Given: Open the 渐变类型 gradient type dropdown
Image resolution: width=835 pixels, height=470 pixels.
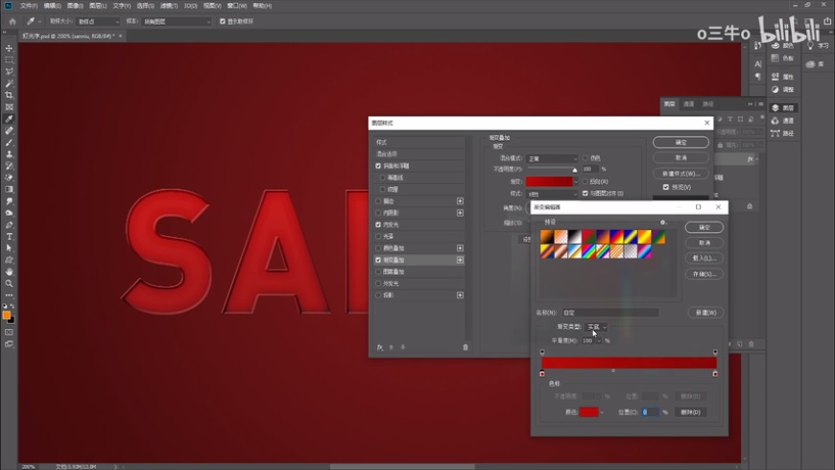Looking at the screenshot, I should (x=597, y=327).
